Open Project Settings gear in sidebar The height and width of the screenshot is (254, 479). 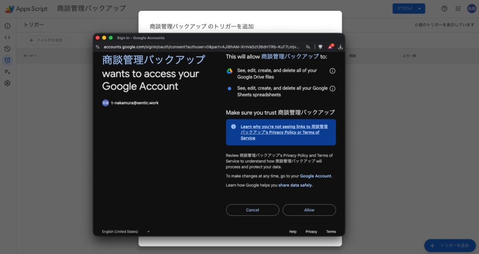click(7, 83)
